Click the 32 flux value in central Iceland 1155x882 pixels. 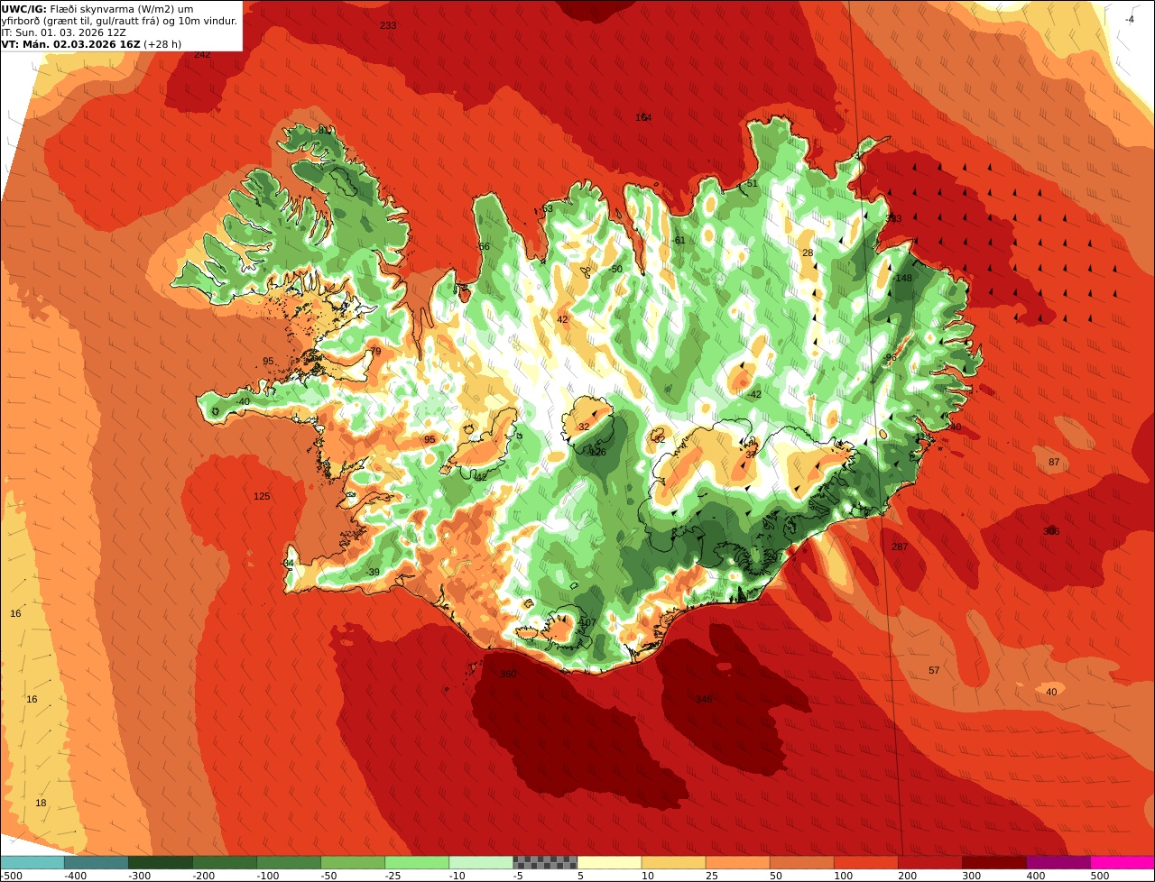[584, 427]
